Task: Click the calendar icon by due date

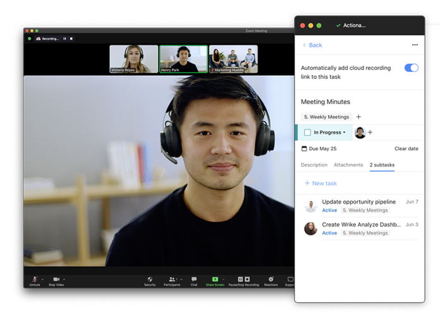Action: [x=304, y=149]
